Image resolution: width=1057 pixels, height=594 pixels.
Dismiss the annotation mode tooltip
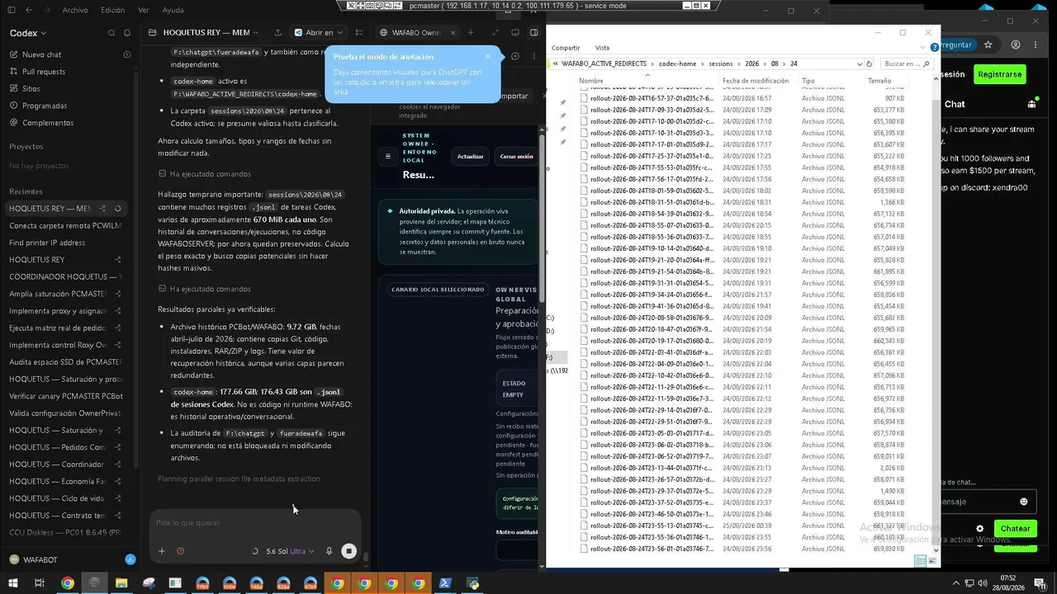[487, 57]
